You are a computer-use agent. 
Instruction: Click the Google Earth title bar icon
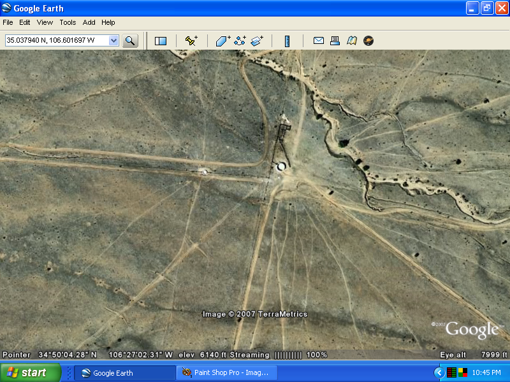coord(6,8)
